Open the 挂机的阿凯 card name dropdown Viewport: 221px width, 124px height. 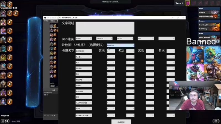[x=84, y=91]
